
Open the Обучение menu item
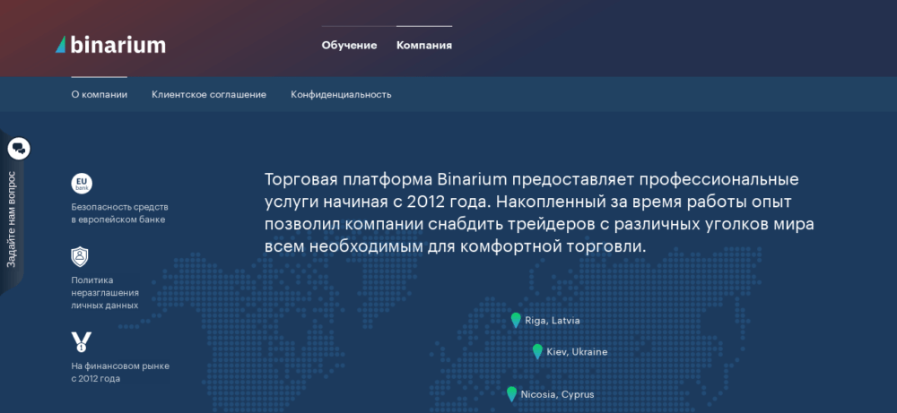point(349,46)
